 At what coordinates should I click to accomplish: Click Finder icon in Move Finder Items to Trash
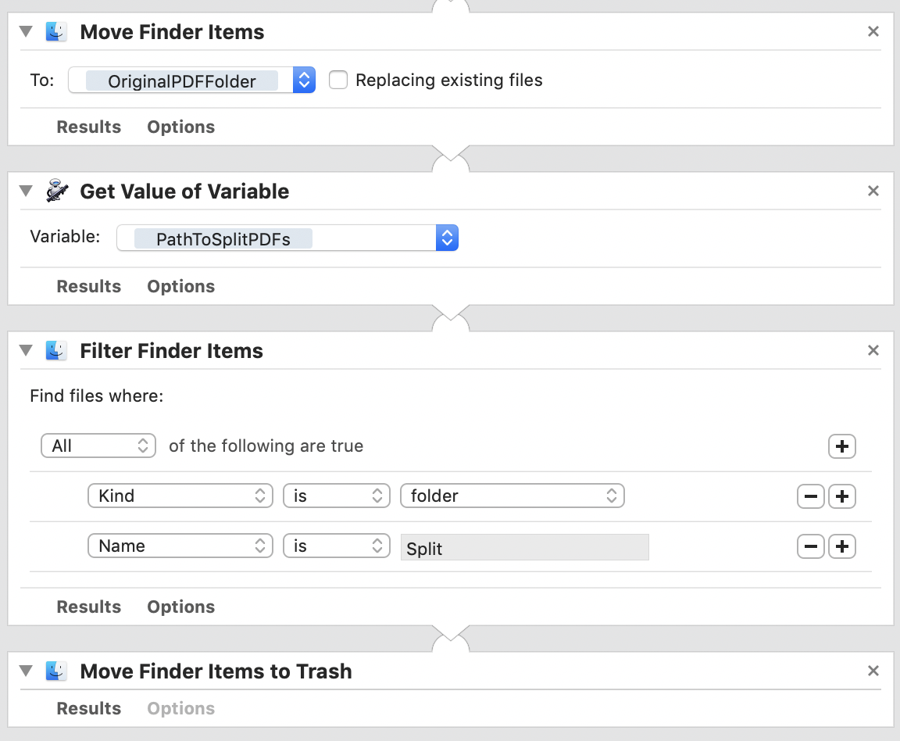coord(56,671)
